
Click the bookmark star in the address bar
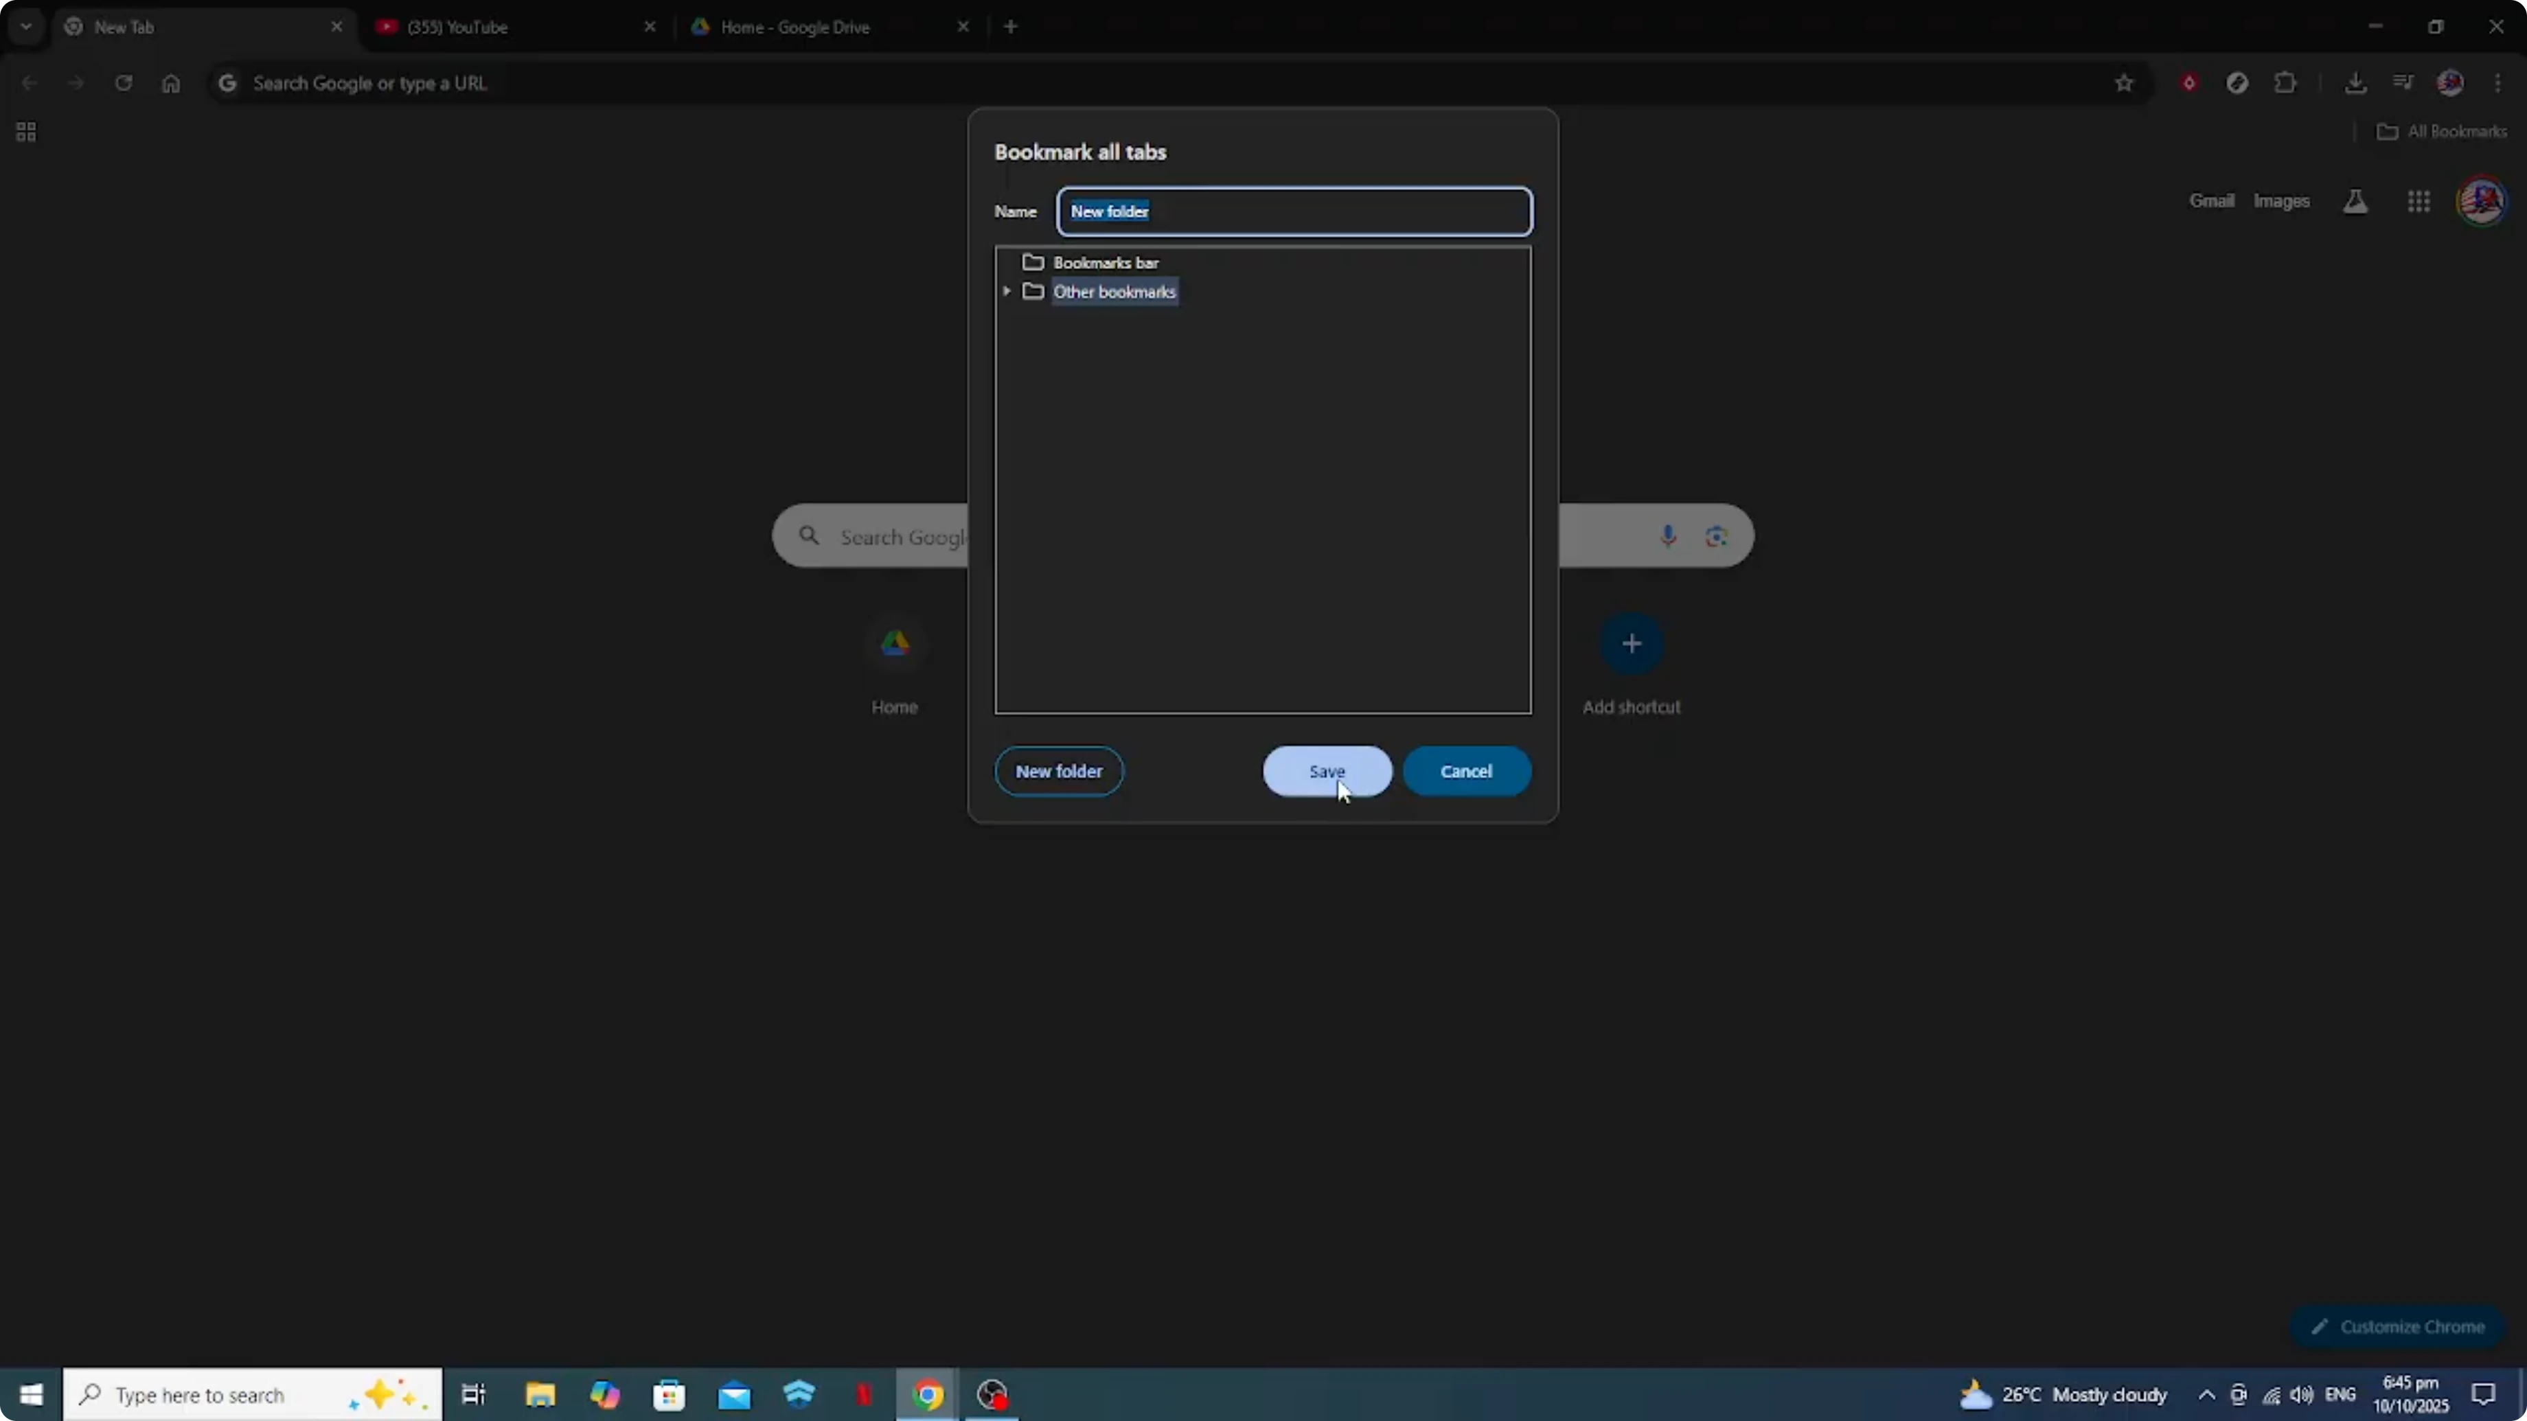[x=2123, y=83]
